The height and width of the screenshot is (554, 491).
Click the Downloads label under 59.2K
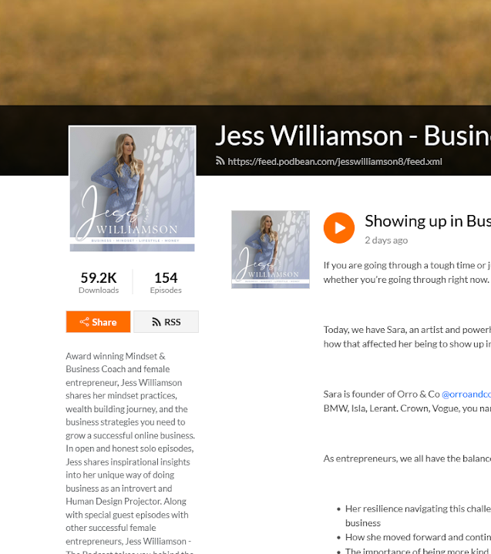pyautogui.click(x=99, y=290)
